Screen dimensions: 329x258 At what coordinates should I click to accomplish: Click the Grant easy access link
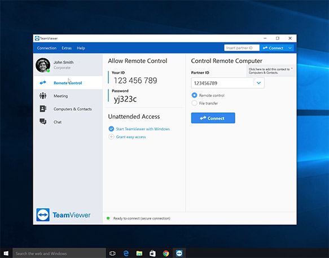coord(131,137)
